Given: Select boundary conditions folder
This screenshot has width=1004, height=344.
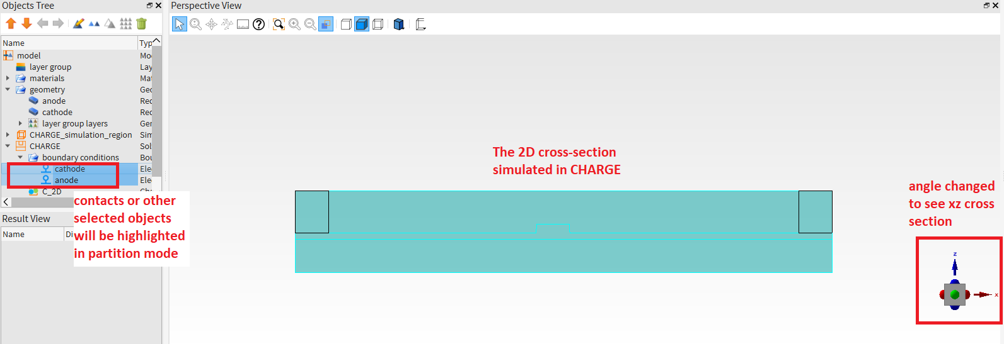Looking at the screenshot, I should tap(80, 157).
